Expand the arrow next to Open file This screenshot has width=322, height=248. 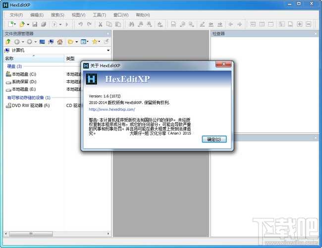coord(28,24)
